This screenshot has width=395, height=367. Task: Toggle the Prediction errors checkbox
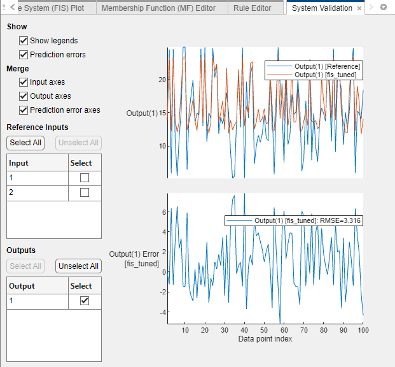click(24, 55)
